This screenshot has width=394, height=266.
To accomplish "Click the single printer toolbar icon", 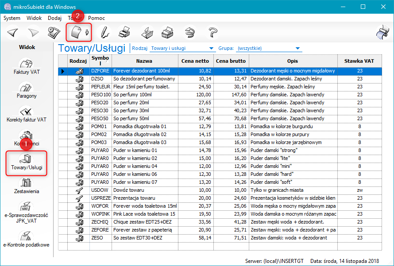I will (124, 33).
